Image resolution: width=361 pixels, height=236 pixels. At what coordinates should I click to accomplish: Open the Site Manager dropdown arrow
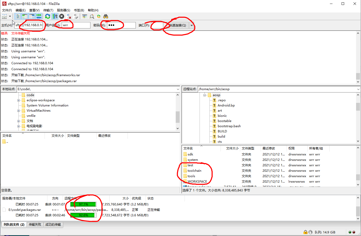10,16
